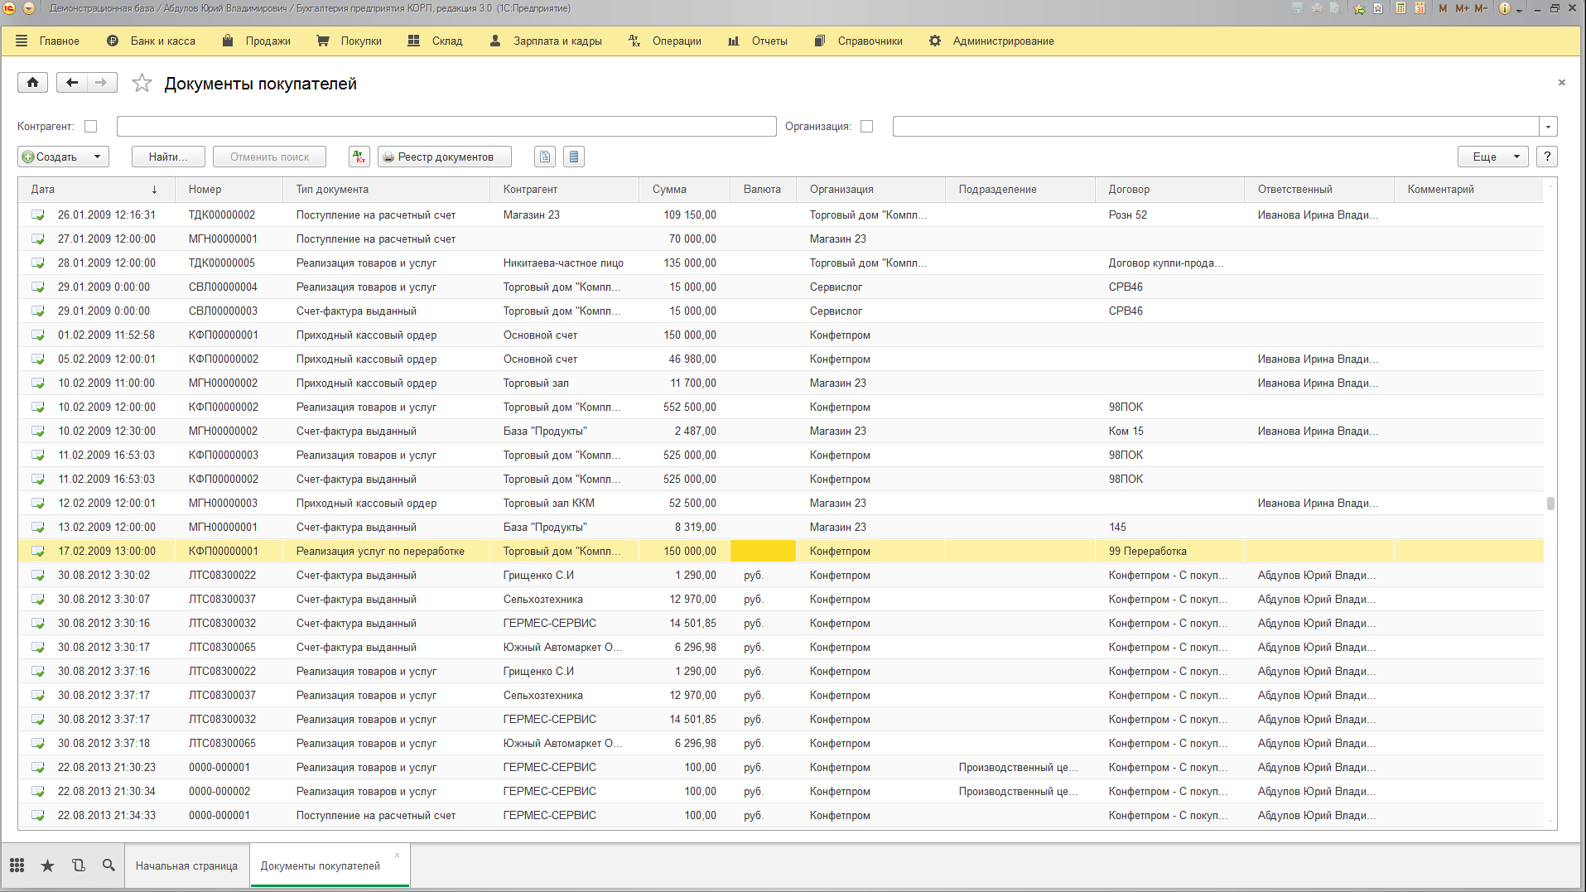Click the Реестр документов button
Viewport: 1586px width, 892px height.
tap(445, 157)
